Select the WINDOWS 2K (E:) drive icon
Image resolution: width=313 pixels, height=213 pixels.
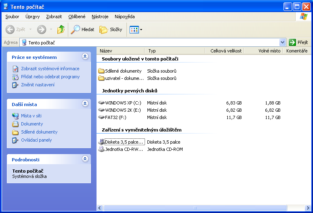pos(101,110)
